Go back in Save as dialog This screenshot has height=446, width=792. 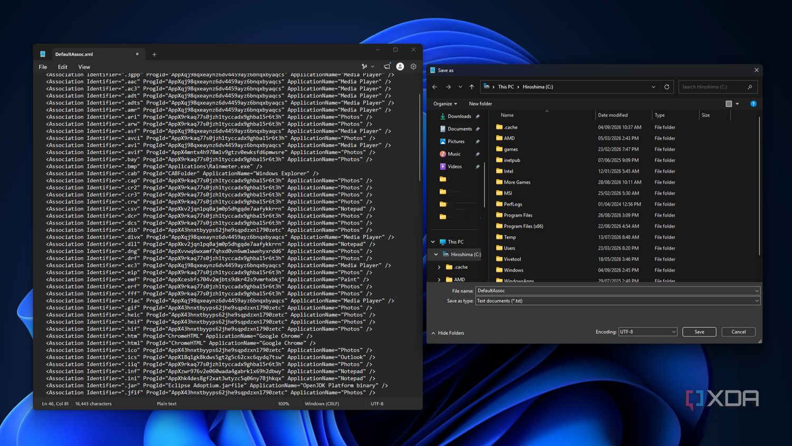coord(435,87)
